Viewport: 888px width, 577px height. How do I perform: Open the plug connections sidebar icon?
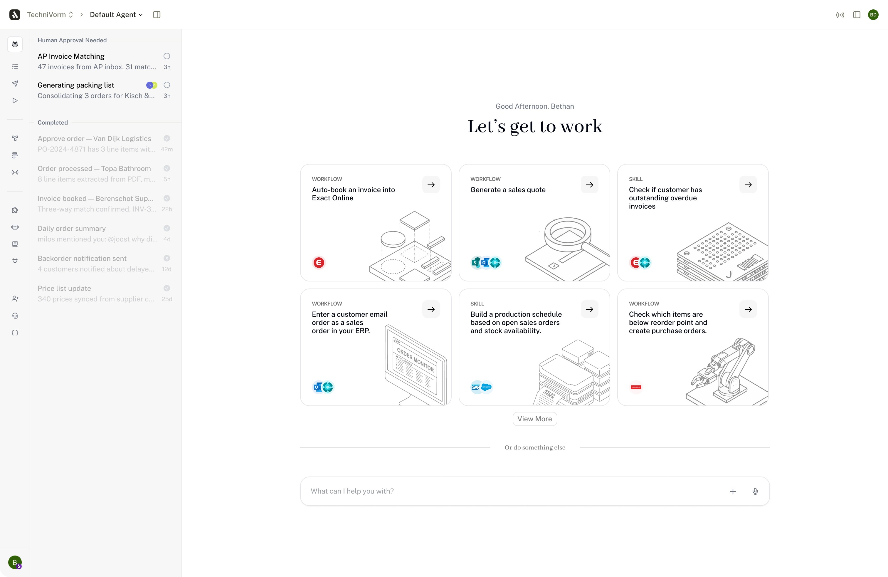point(15,261)
